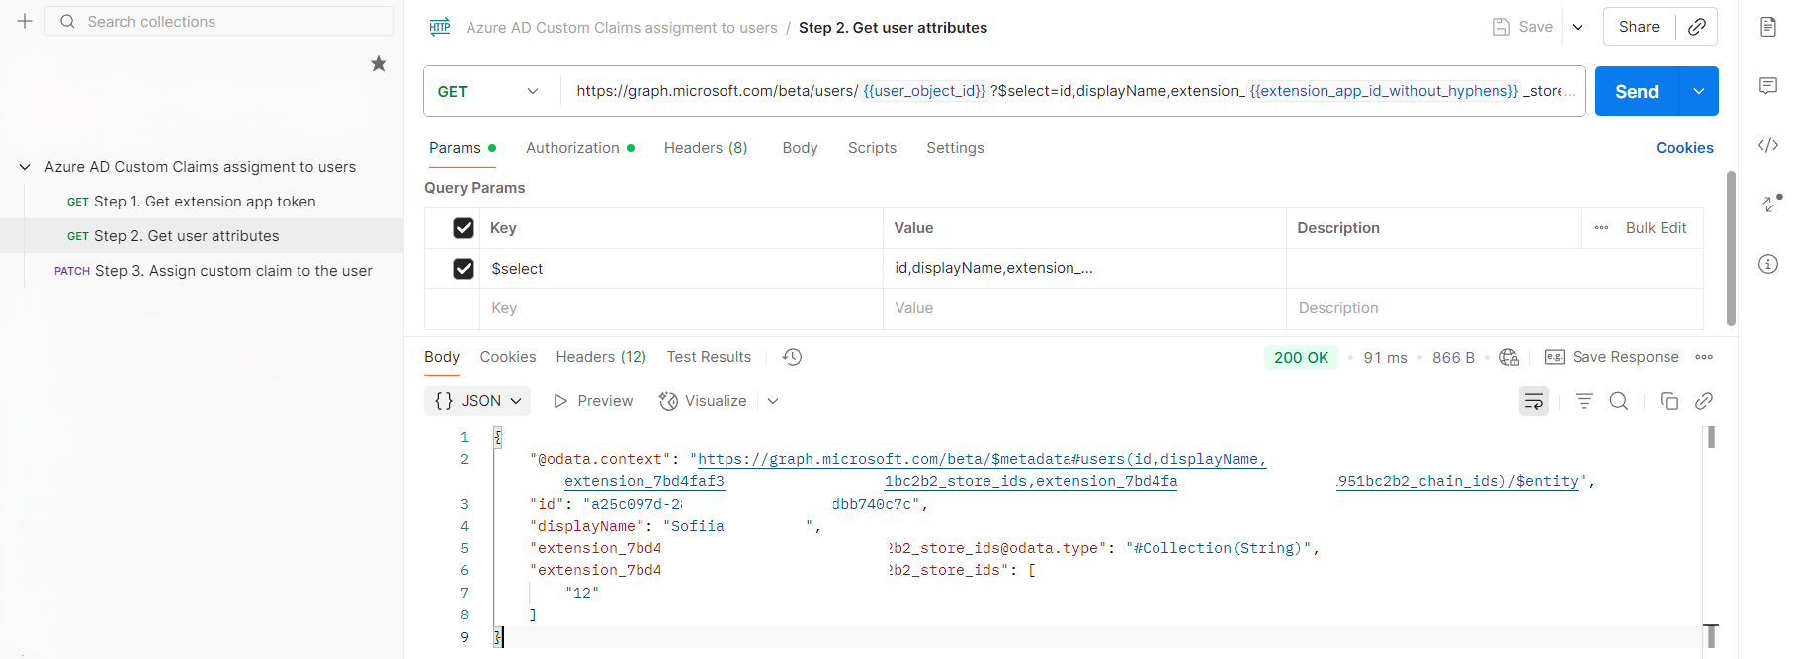Click the 200 OK status badge
Screen dimensions: 1796x659
(x=1301, y=357)
